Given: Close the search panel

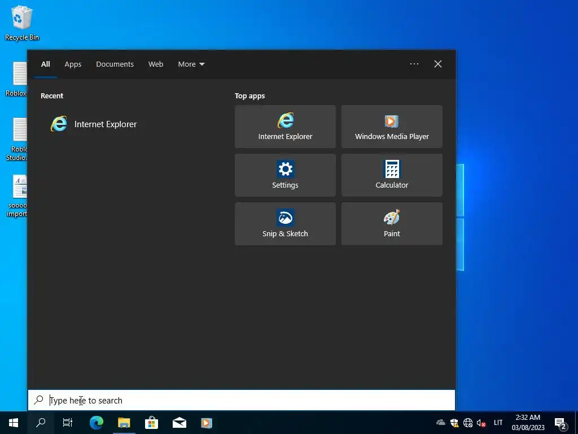Looking at the screenshot, I should 437,64.
